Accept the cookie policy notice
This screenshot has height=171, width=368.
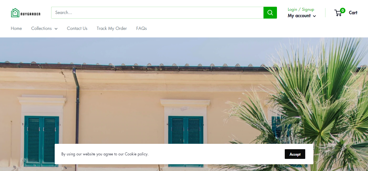295,154
